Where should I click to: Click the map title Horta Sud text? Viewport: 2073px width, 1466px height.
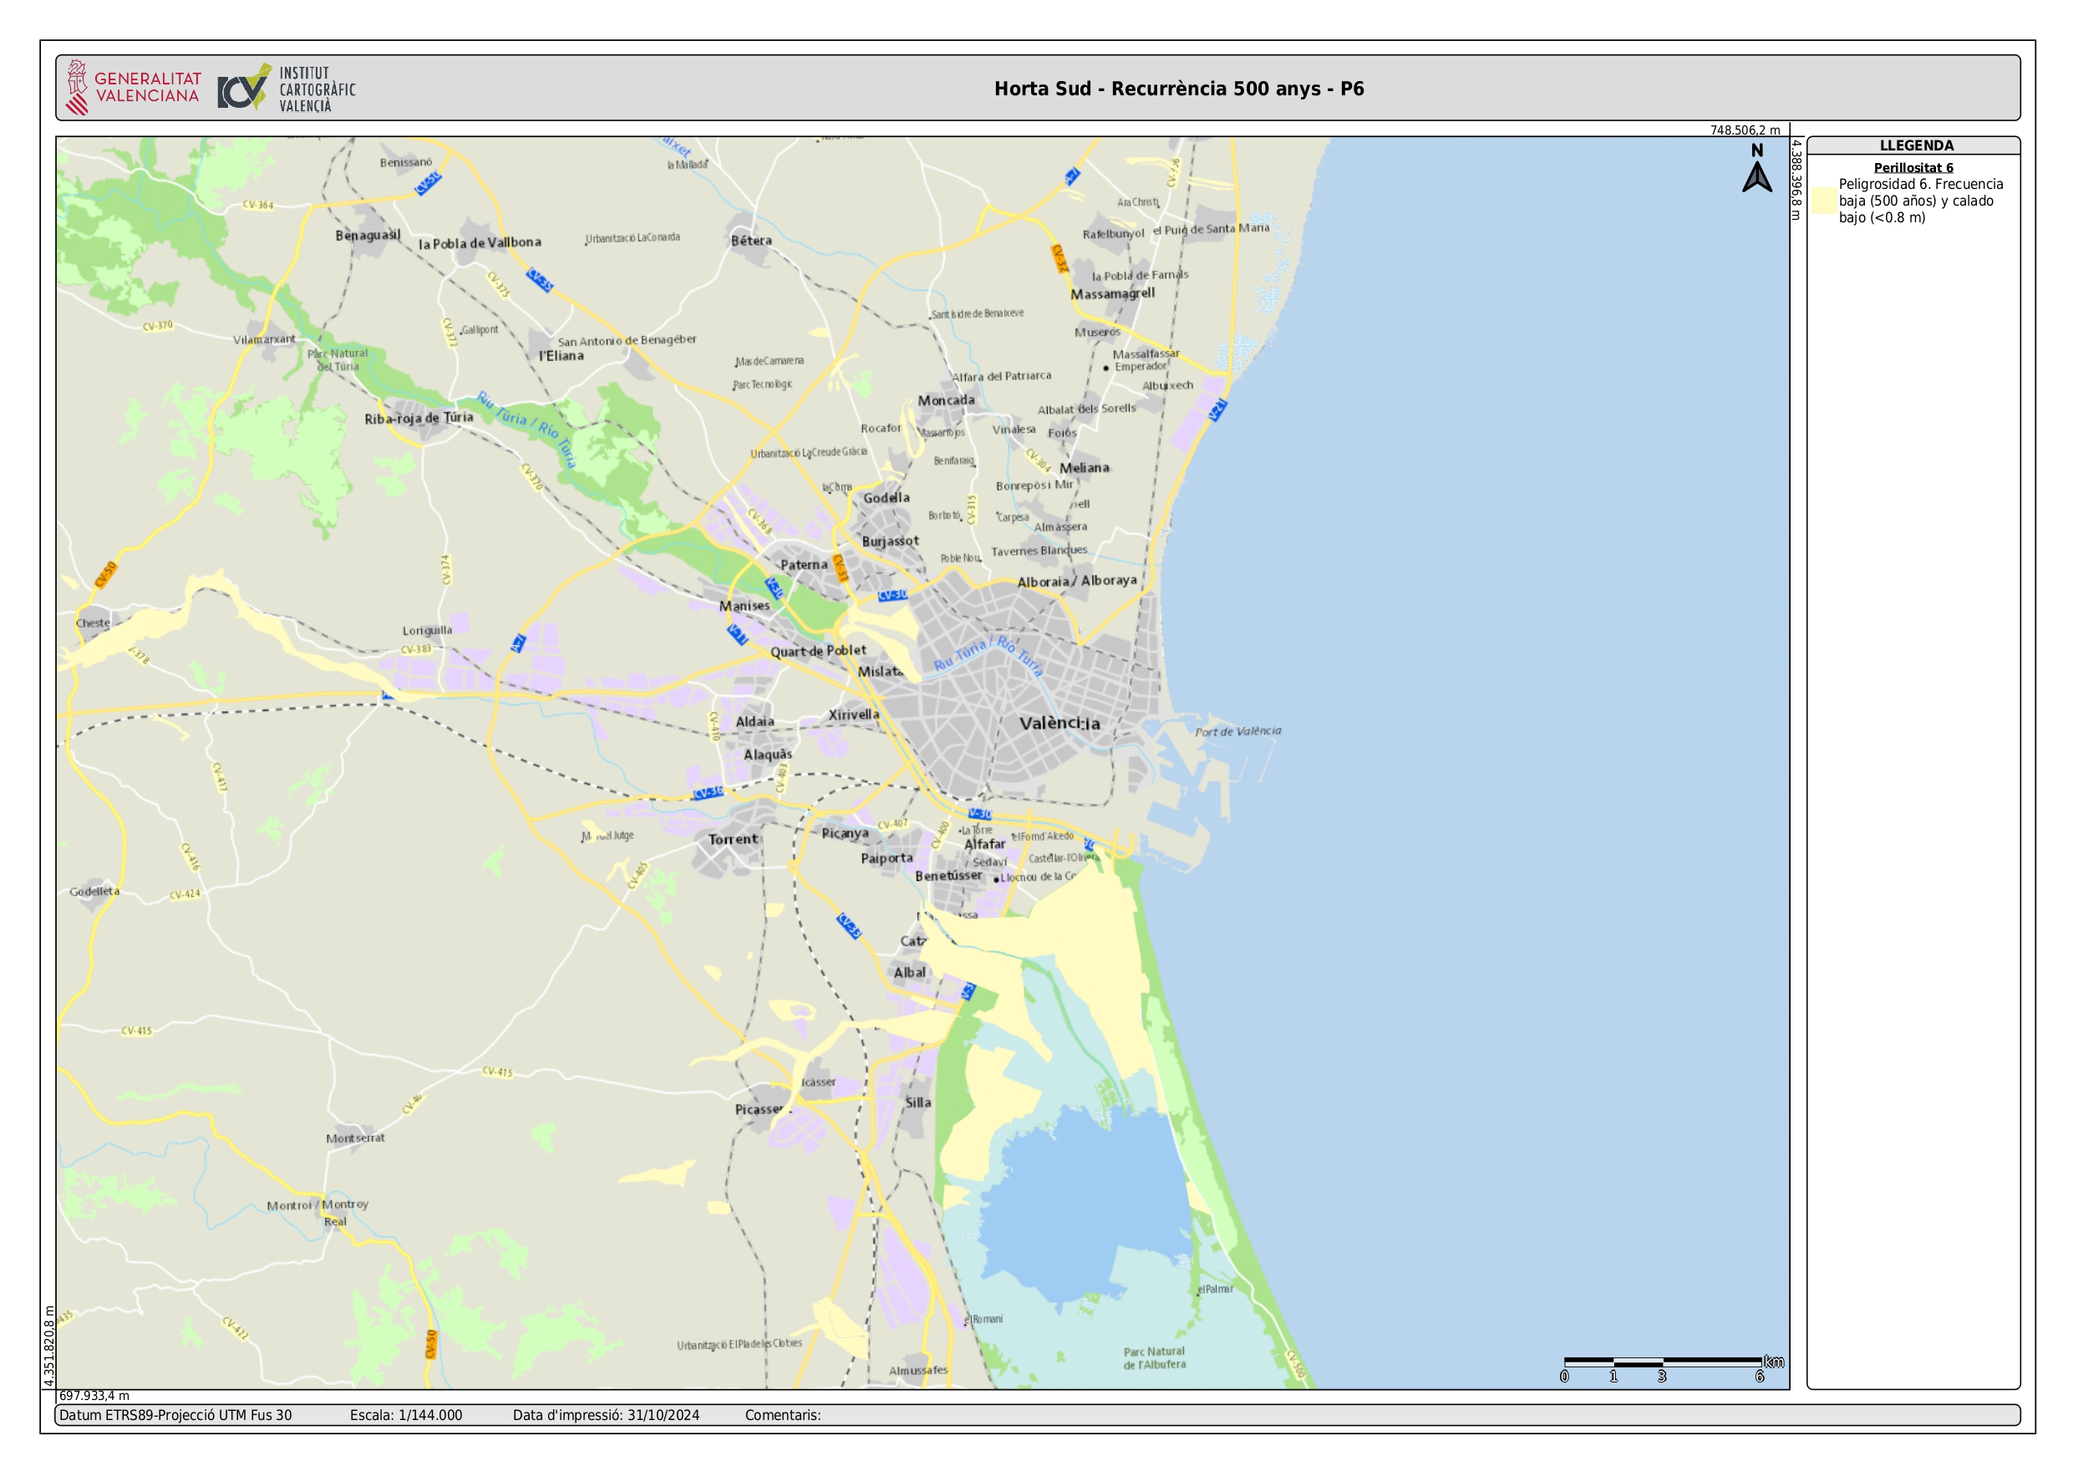pyautogui.click(x=1178, y=89)
